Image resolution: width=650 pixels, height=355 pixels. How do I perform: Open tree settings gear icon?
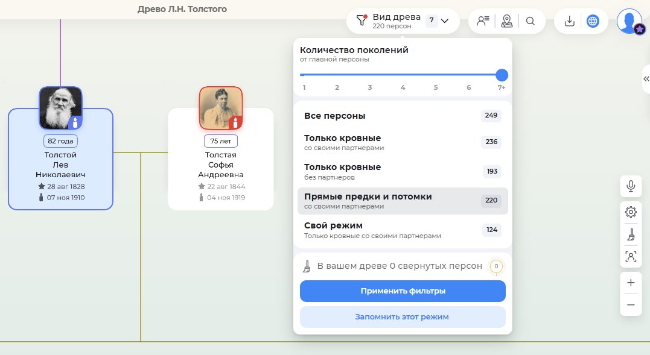(x=631, y=212)
